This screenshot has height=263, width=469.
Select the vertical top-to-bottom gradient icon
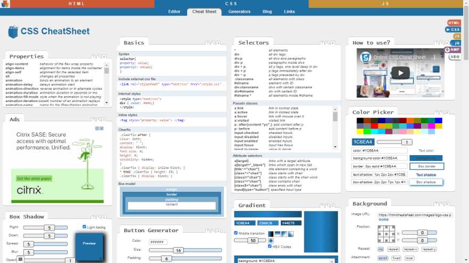tap(278, 234)
